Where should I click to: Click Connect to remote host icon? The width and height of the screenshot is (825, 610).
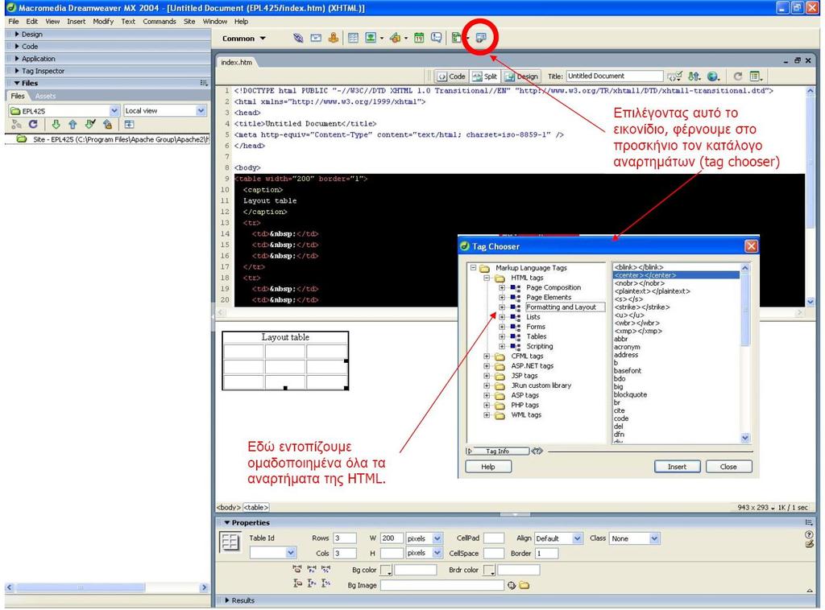pyautogui.click(x=16, y=125)
